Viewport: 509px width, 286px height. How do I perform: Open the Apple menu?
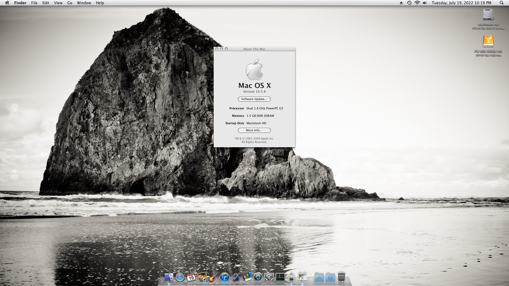(7, 3)
